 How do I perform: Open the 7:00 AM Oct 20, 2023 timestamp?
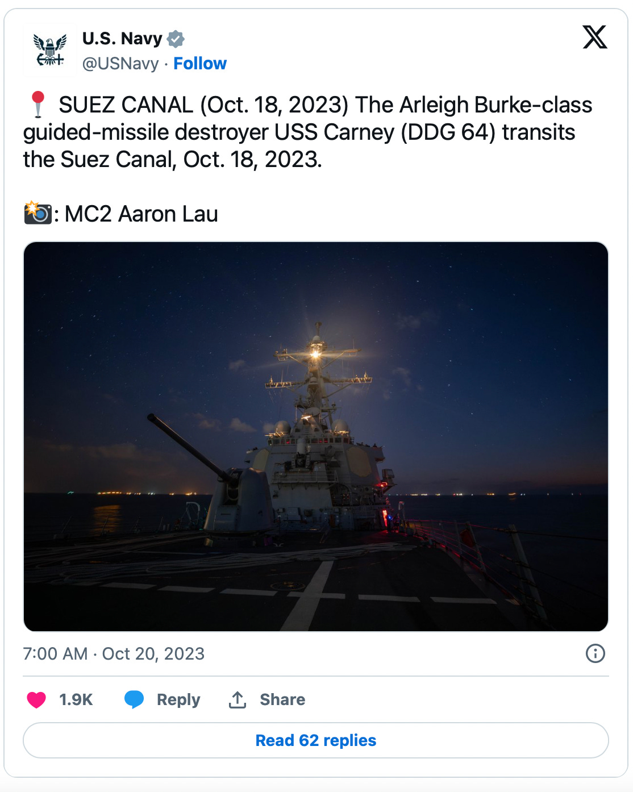tap(114, 653)
